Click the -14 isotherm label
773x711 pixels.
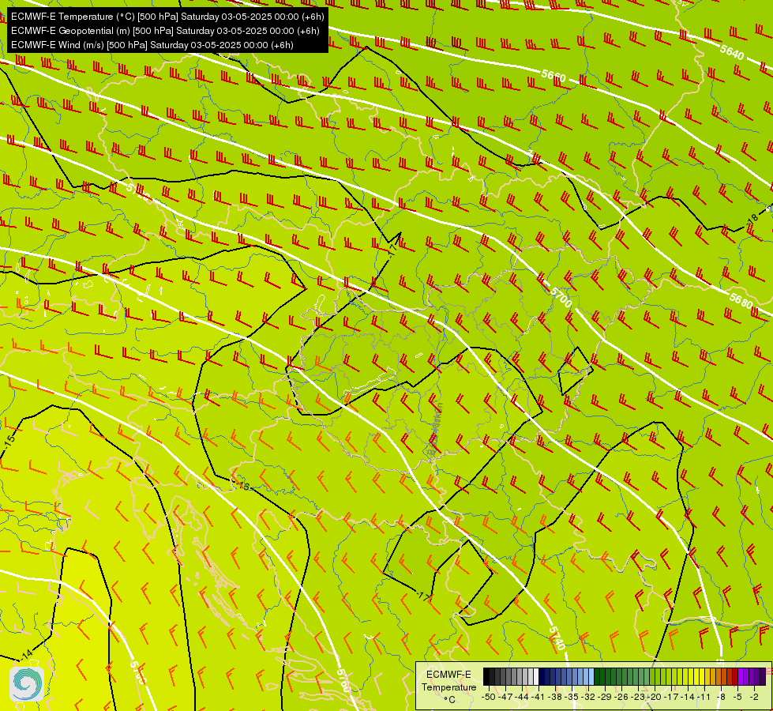26,656
